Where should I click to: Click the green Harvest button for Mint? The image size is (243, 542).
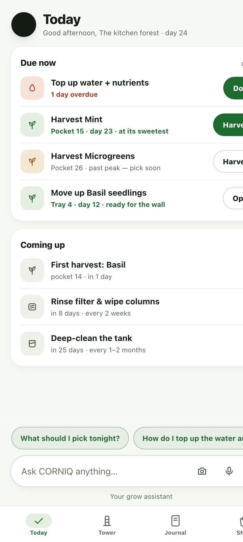pyautogui.click(x=228, y=125)
